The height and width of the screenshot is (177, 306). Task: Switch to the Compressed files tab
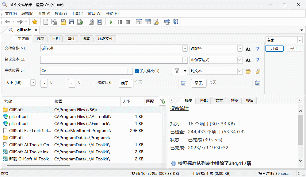pyautogui.click(x=105, y=39)
